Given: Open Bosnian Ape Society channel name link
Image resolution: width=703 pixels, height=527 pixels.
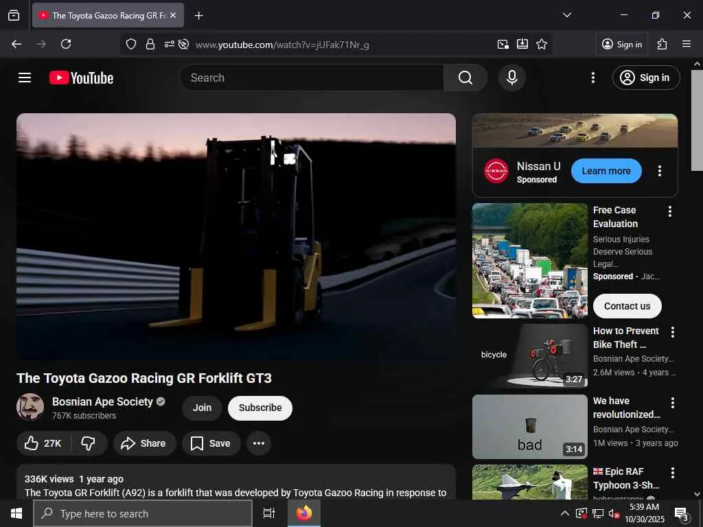Looking at the screenshot, I should (102, 401).
